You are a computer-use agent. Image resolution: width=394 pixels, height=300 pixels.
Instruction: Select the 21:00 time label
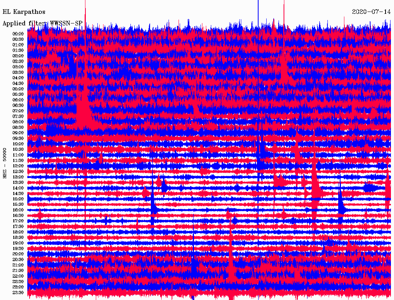point(18,265)
